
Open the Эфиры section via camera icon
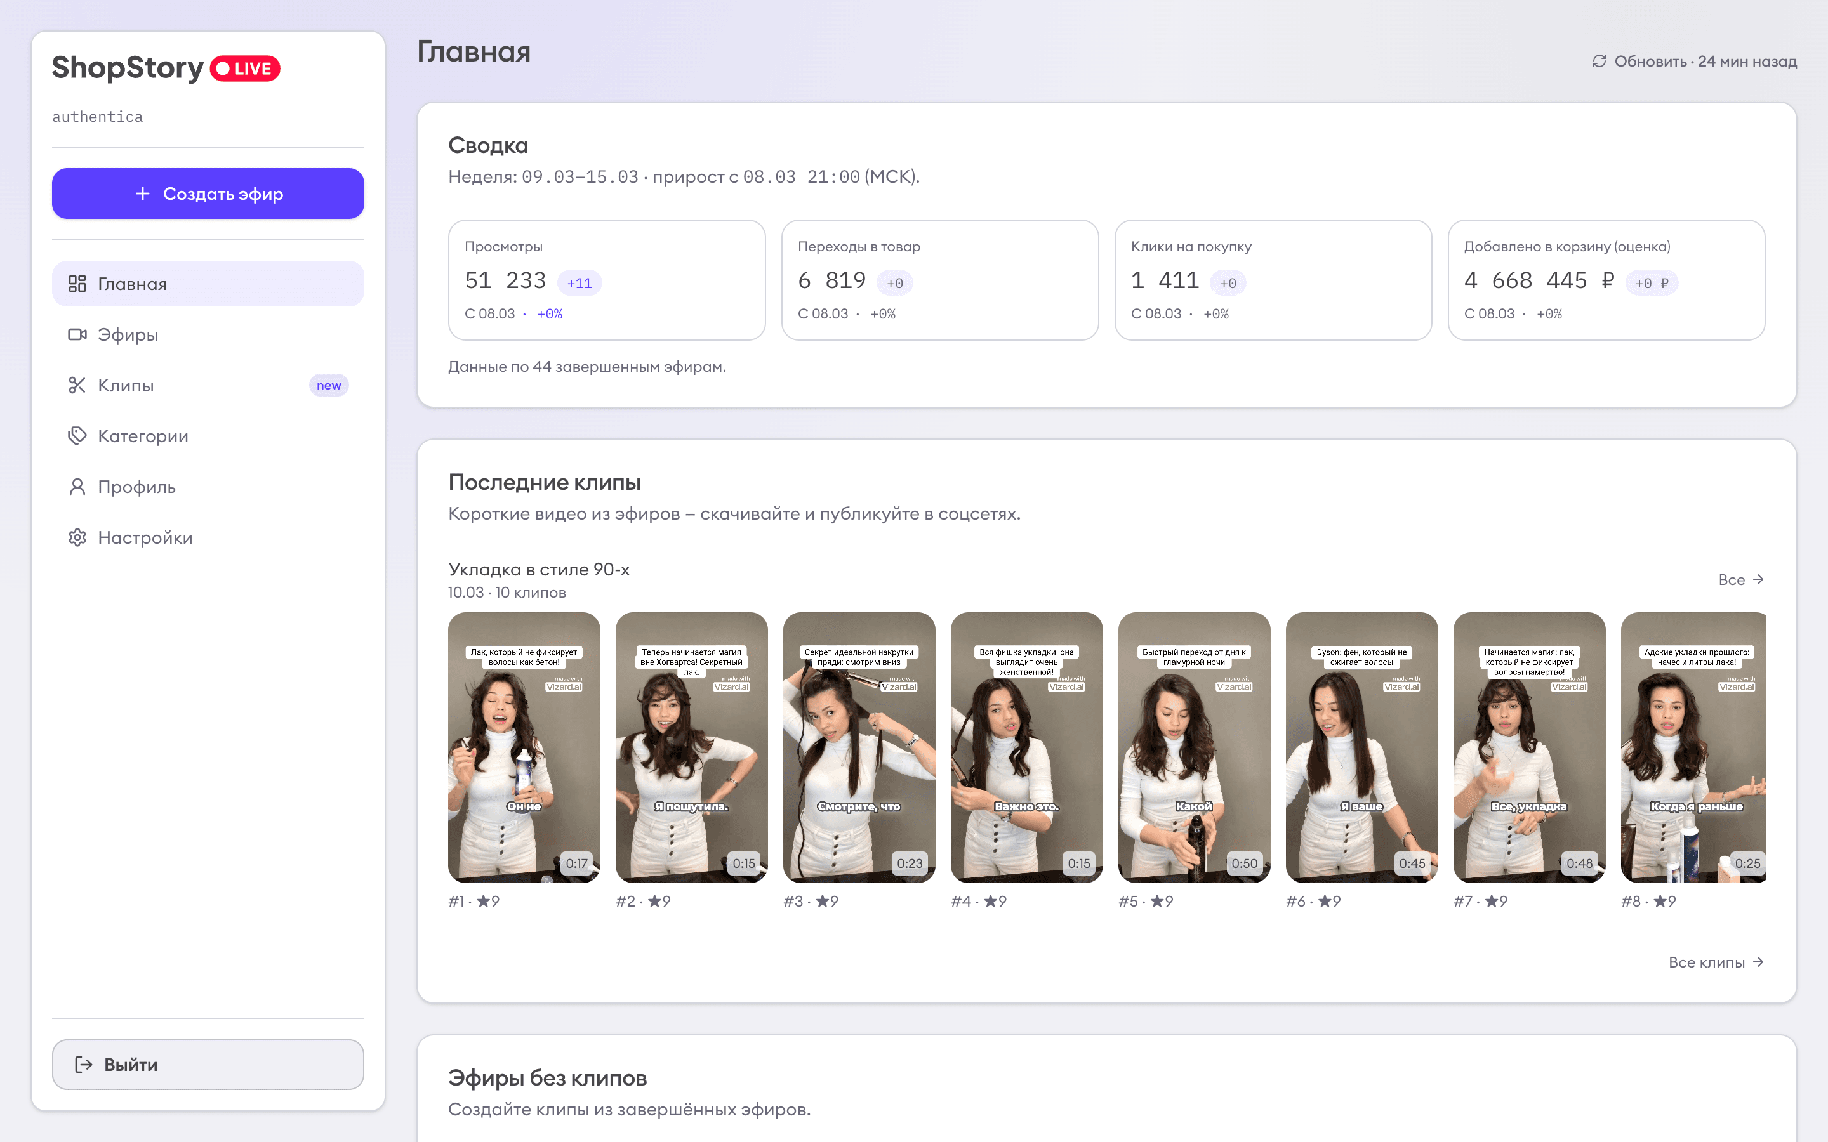[77, 334]
